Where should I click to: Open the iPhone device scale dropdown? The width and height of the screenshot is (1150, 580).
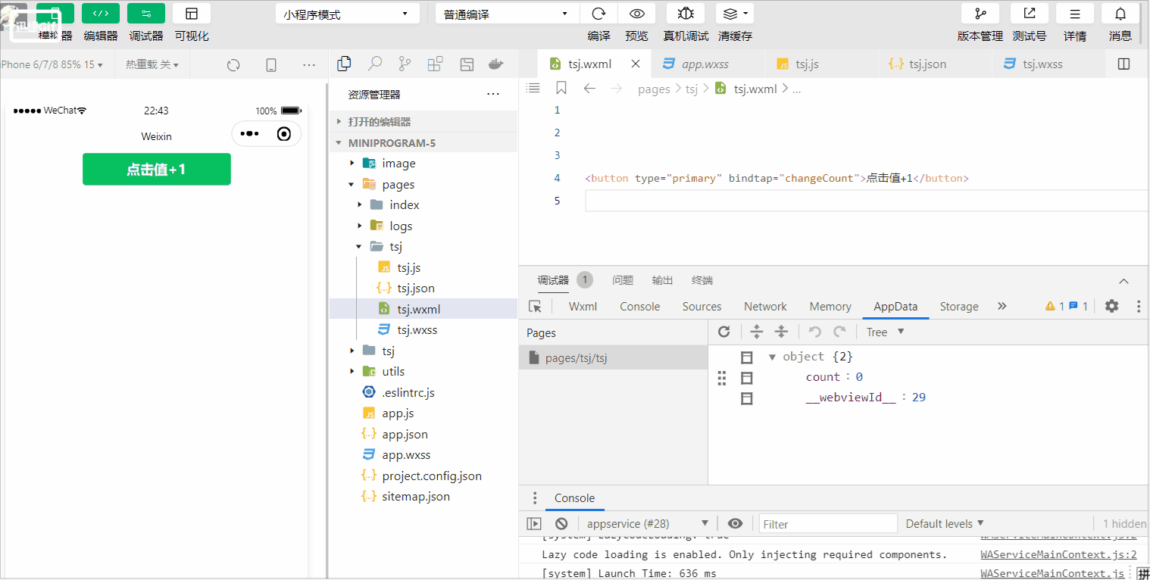pos(52,65)
